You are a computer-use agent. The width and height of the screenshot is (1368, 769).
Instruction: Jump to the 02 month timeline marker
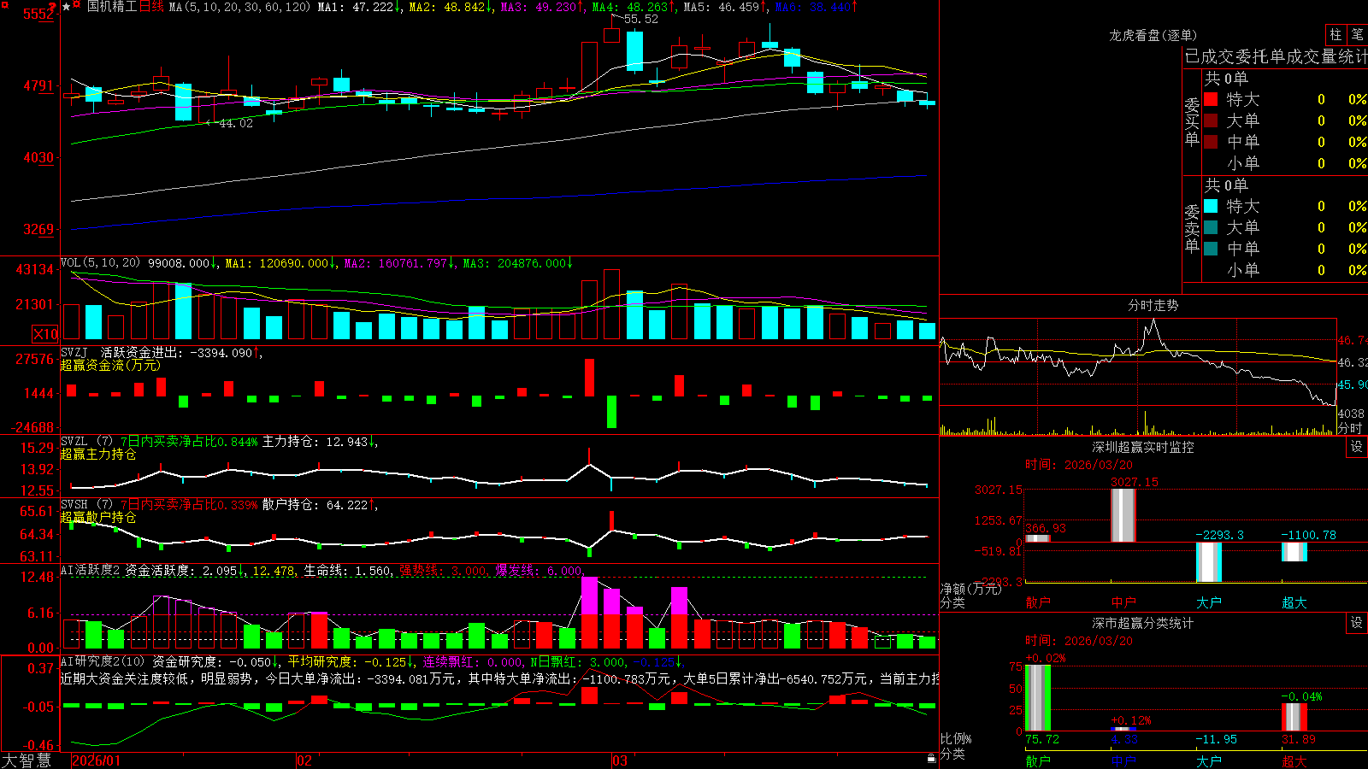click(304, 760)
